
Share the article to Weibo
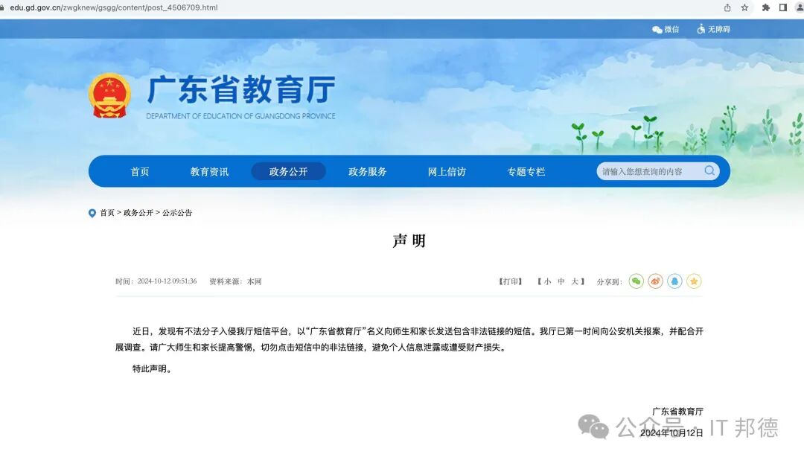655,281
